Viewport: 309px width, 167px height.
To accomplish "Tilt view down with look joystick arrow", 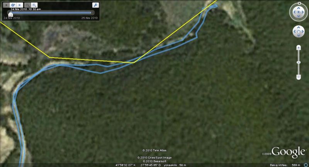I will (299, 16).
